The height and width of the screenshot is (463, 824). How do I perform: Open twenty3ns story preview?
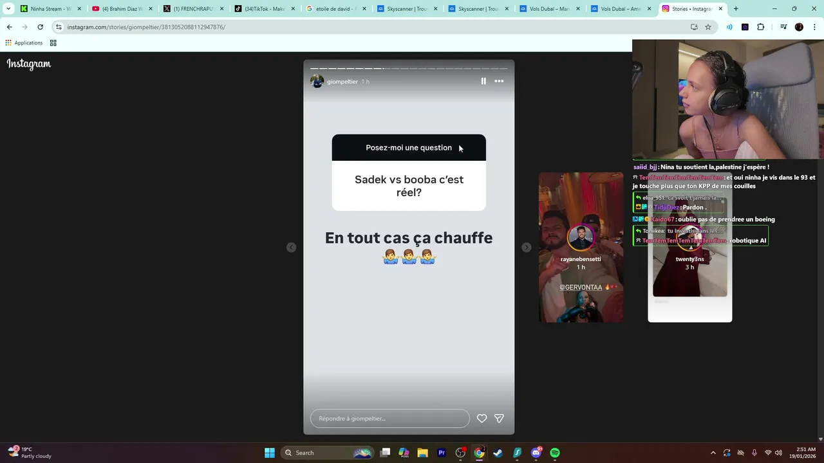pos(689,248)
